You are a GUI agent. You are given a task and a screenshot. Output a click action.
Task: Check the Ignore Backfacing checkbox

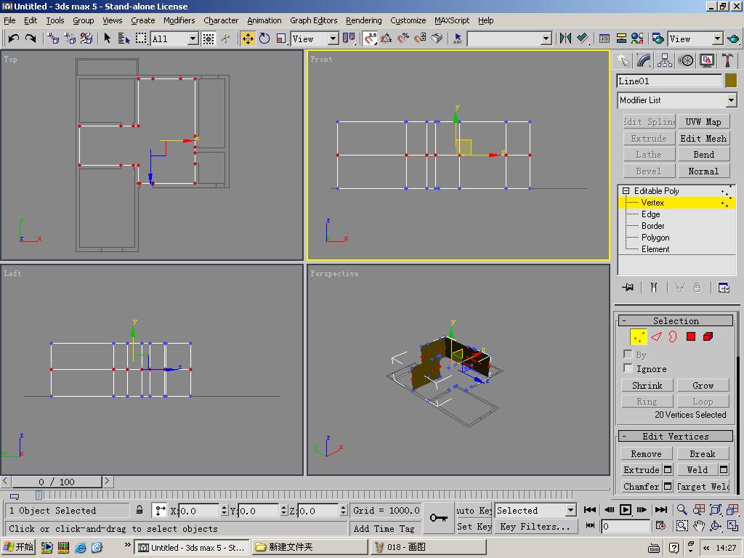[628, 368]
